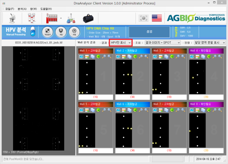The width and height of the screenshot is (228, 164).
Task: Click the 1558 x 3161 image size label
Action: tap(21, 152)
